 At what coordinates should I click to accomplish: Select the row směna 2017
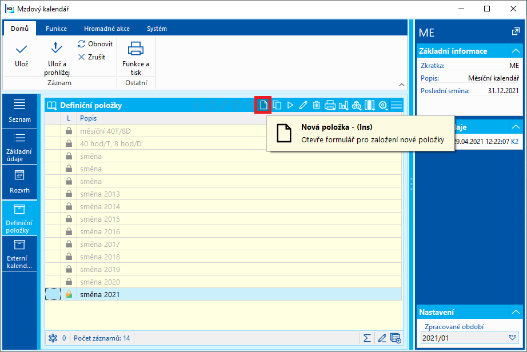(223, 244)
